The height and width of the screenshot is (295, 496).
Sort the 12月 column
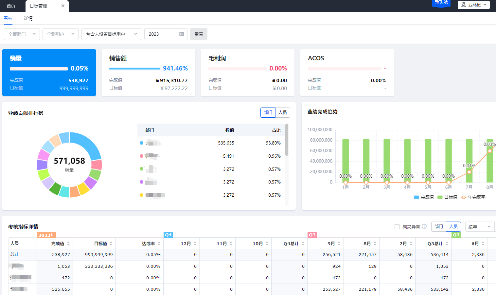[x=195, y=244]
